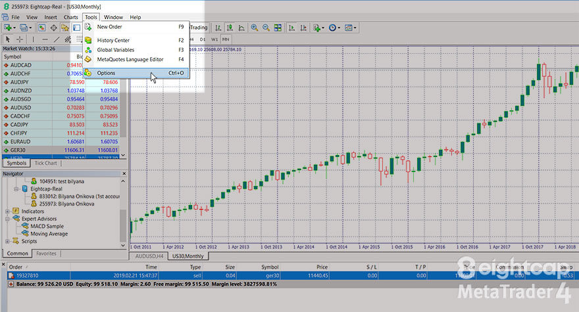This screenshot has height=312, width=579.
Task: Select the Vertical Line drawing tool
Action: click(x=34, y=39)
